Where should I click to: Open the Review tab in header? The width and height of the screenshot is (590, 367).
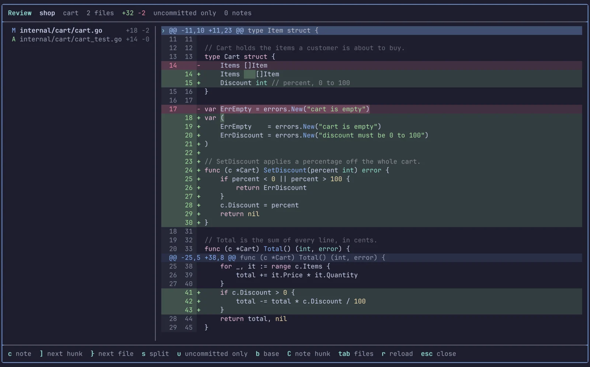[20, 13]
